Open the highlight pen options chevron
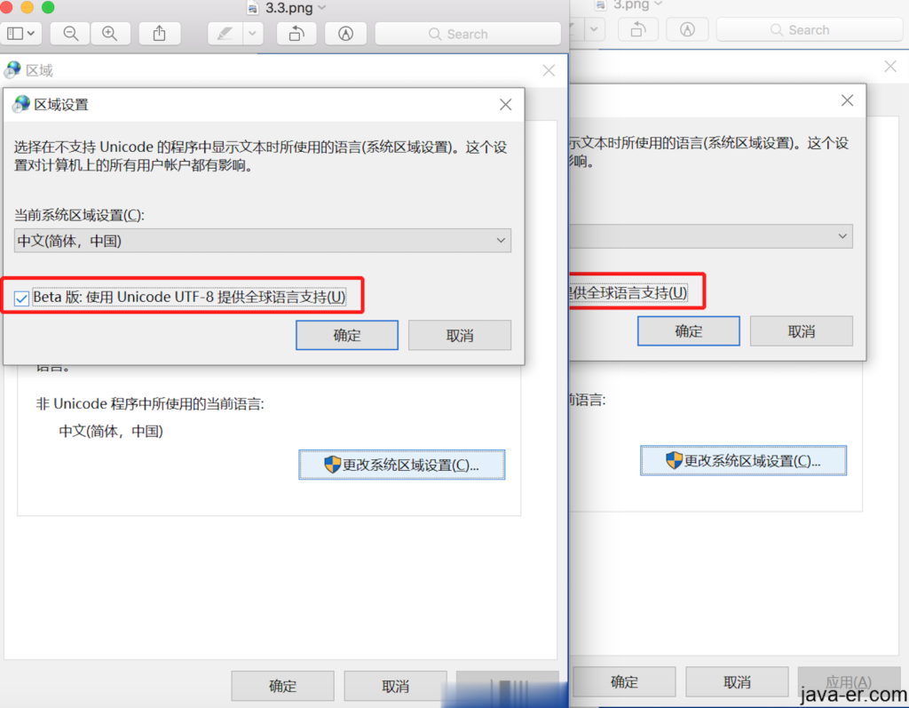 click(x=252, y=34)
